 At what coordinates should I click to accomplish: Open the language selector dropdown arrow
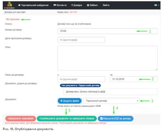click(159, 5)
